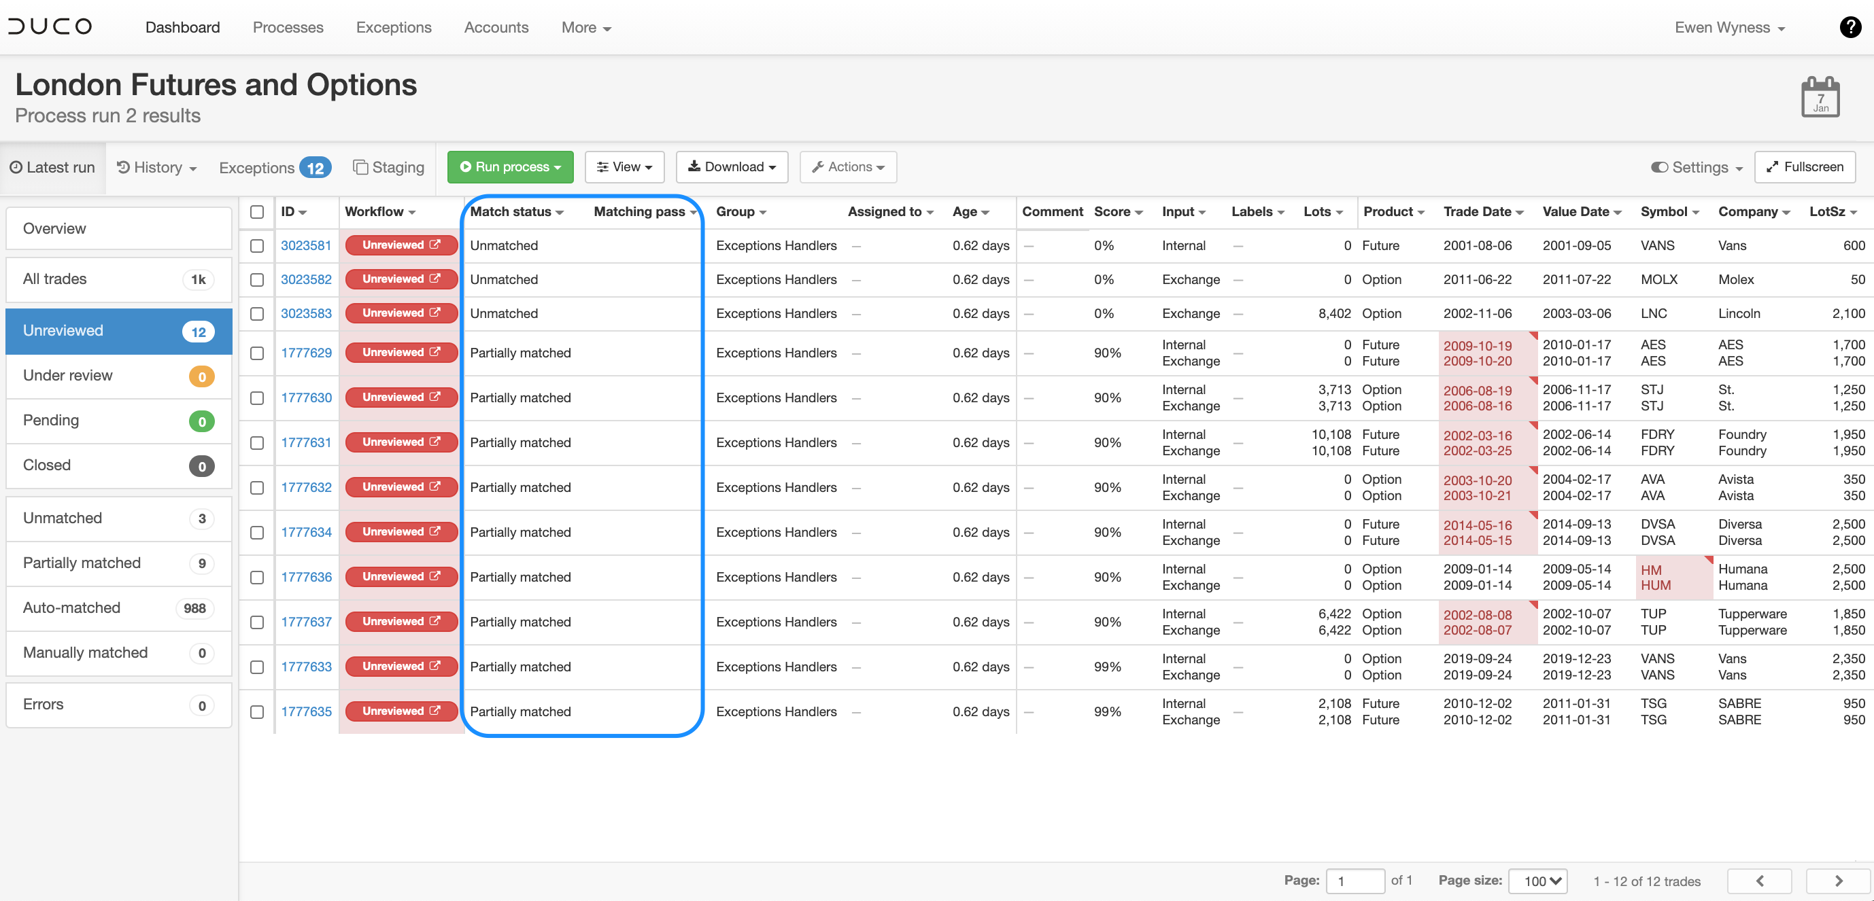Select the Overview sidebar item
1874x901 pixels.
[118, 228]
